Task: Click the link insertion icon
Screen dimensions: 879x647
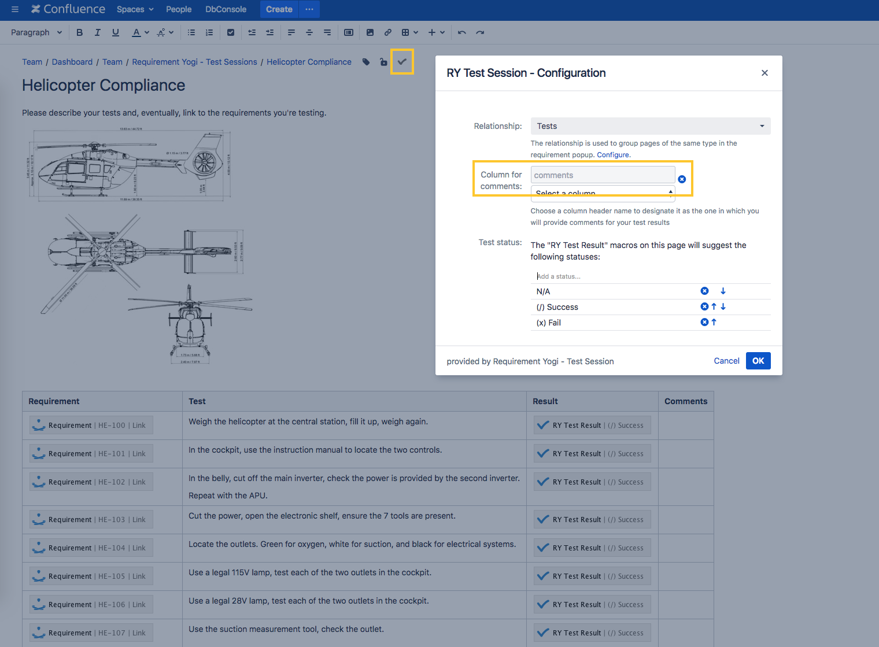Action: pos(387,32)
